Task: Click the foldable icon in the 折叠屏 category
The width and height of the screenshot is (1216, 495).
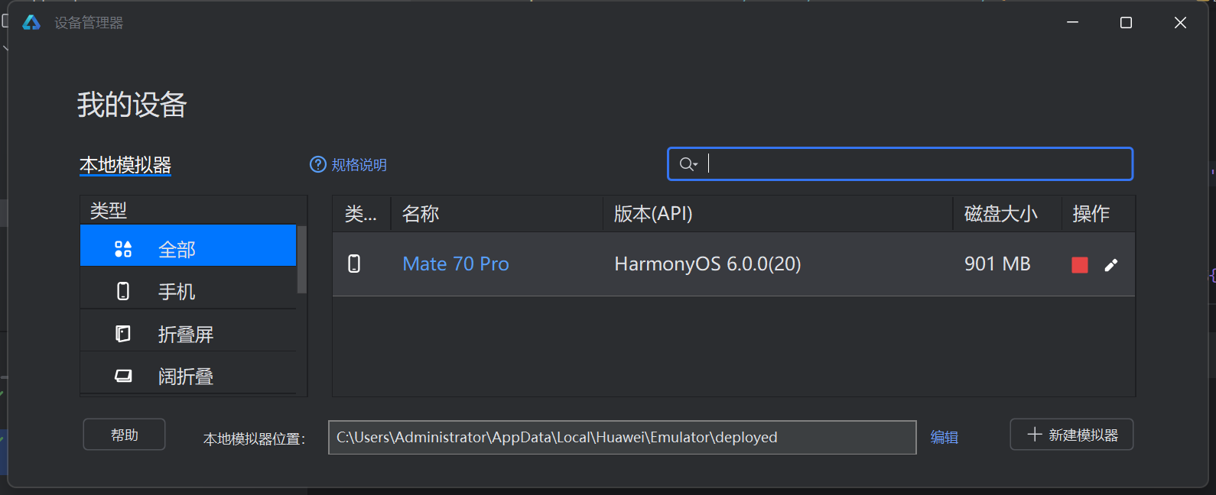Action: click(123, 334)
